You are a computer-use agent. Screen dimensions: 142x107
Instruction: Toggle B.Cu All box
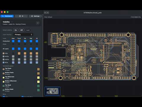37,62
